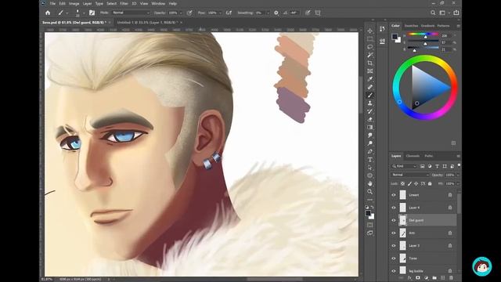Select the Dodge tool
The image size is (501, 282).
point(370,143)
